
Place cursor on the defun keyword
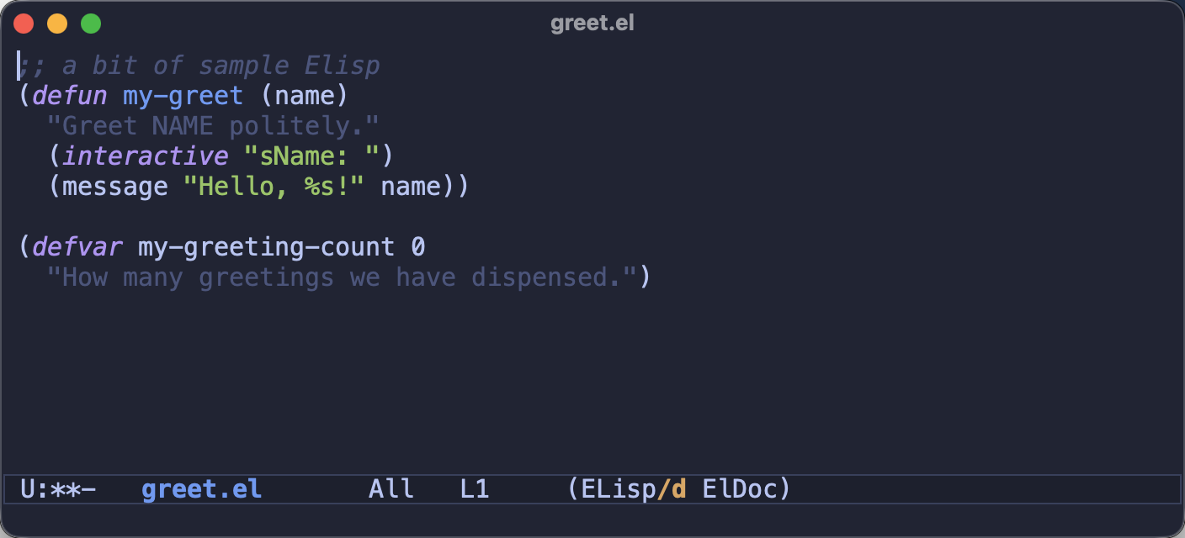(x=71, y=96)
